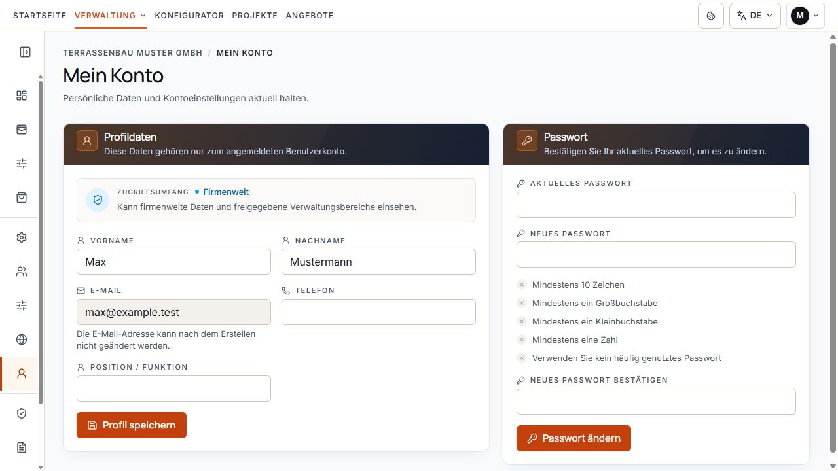
Task: Follow Terrassenbau Muster GmbH breadcrumb link
Action: [x=133, y=53]
